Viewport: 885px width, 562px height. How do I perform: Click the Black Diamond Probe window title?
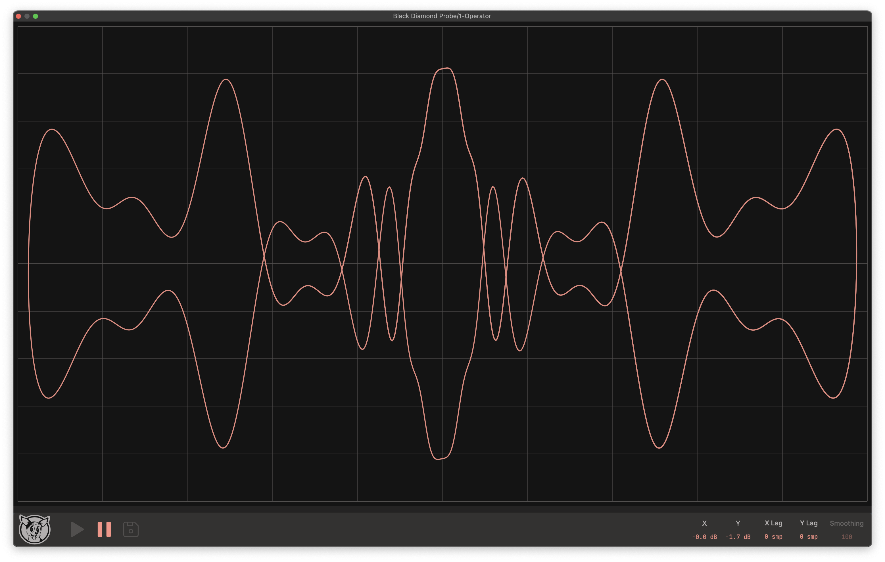[x=442, y=16]
